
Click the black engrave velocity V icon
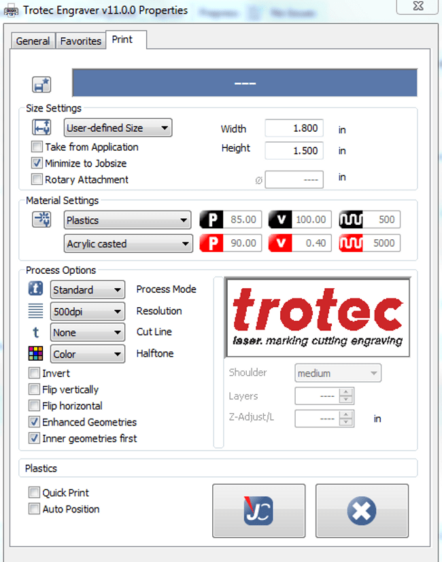pos(280,219)
